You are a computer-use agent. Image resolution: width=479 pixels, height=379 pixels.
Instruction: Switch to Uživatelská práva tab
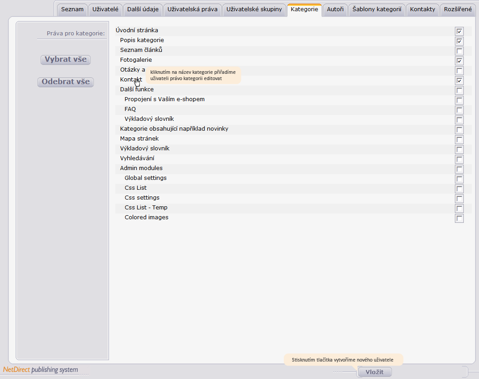(x=193, y=9)
